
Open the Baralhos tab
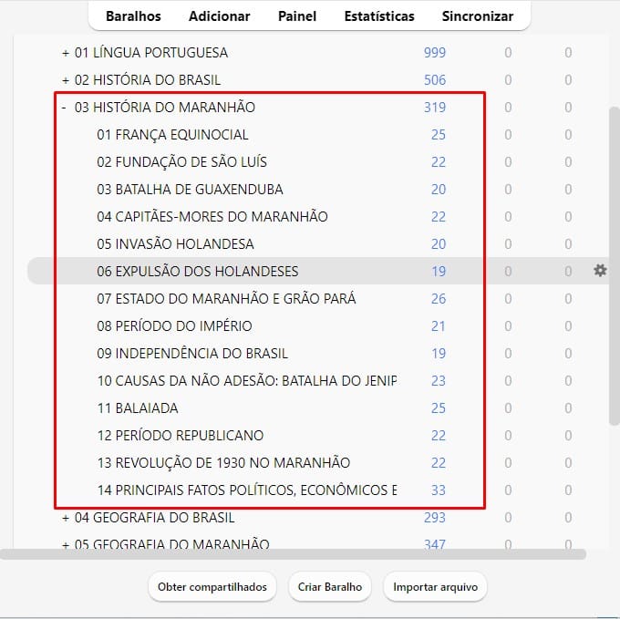tap(133, 16)
